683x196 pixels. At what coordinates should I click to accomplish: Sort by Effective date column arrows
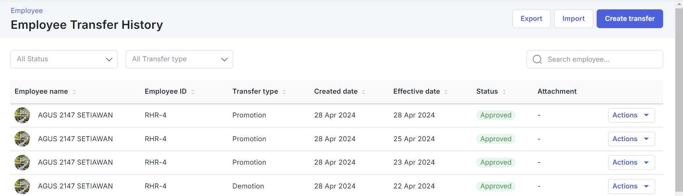446,92
